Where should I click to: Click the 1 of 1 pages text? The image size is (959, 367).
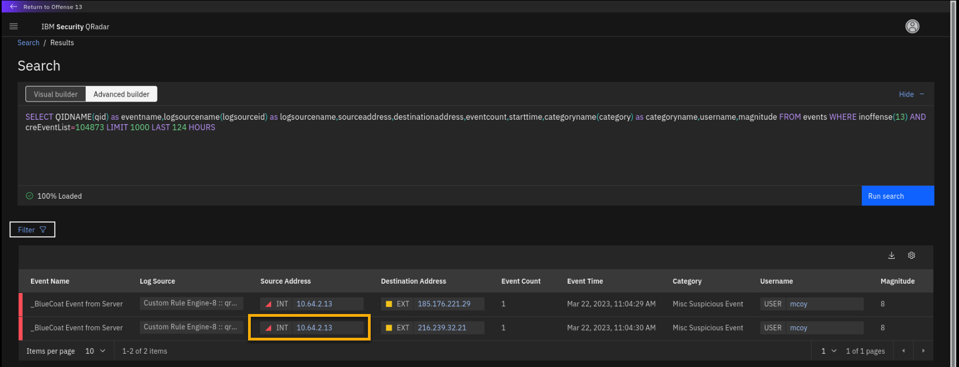(865, 351)
